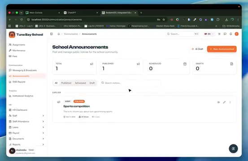Select Announcements in the sidebar
Viewport: 248px width, 161px height.
(x=26, y=76)
